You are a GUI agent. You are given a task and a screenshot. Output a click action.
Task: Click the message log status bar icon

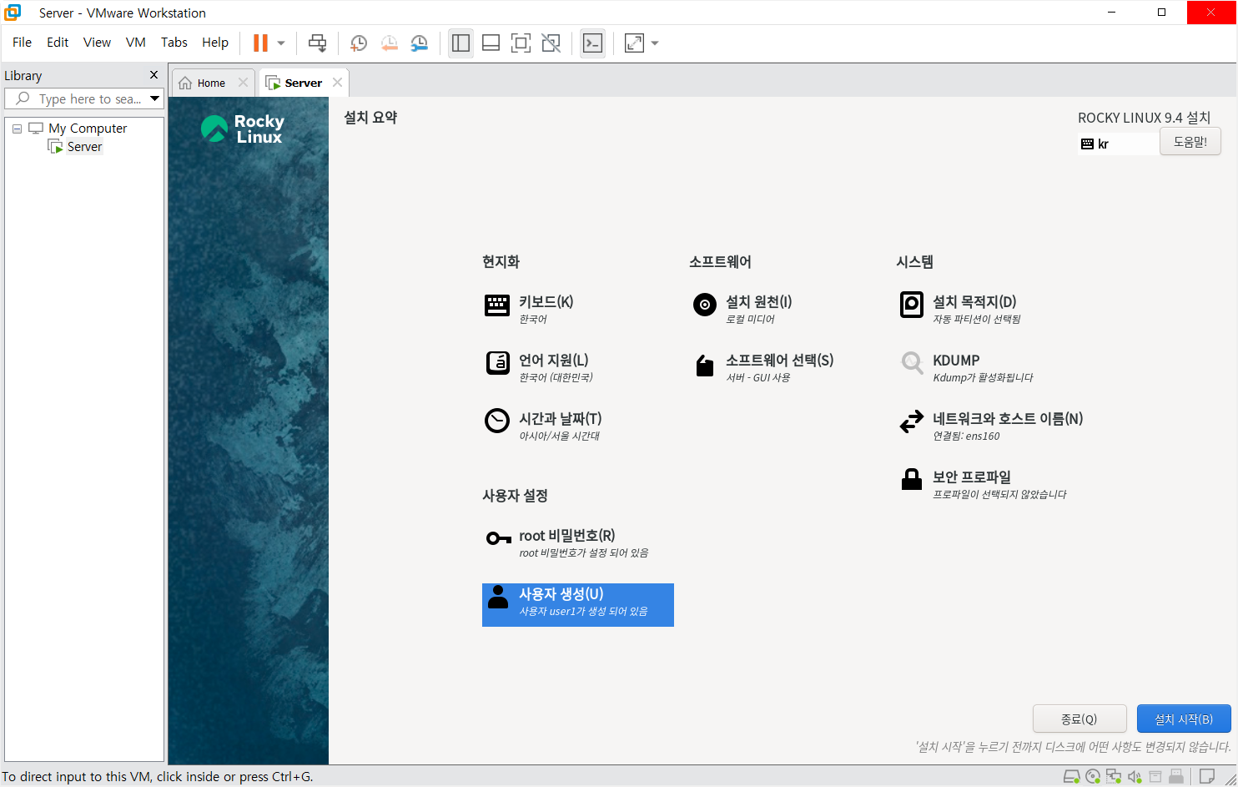[x=1206, y=777]
